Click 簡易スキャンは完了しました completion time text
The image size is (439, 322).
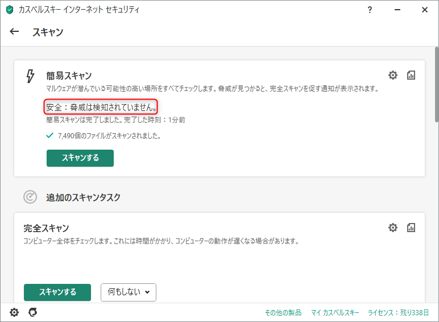click(x=115, y=120)
